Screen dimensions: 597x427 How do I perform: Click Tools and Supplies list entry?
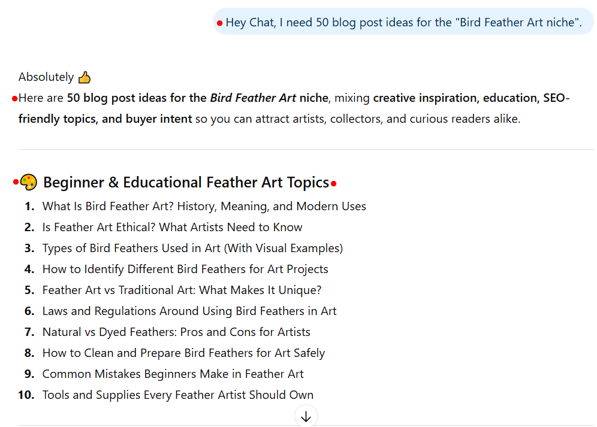point(177,395)
